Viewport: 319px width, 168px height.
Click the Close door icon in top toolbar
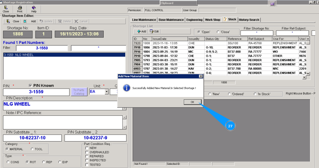click(6, 8)
